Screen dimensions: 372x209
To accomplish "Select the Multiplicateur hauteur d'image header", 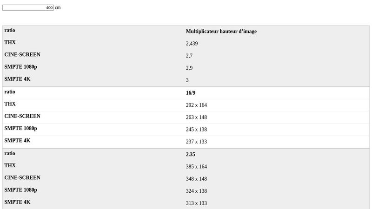I will click(221, 32).
